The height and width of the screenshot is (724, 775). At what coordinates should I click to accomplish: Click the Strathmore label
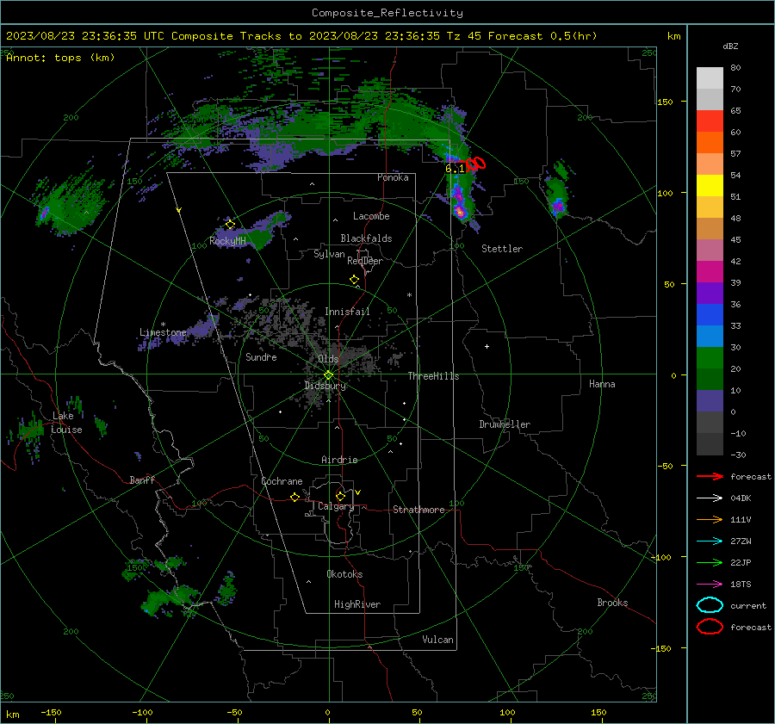pos(418,510)
